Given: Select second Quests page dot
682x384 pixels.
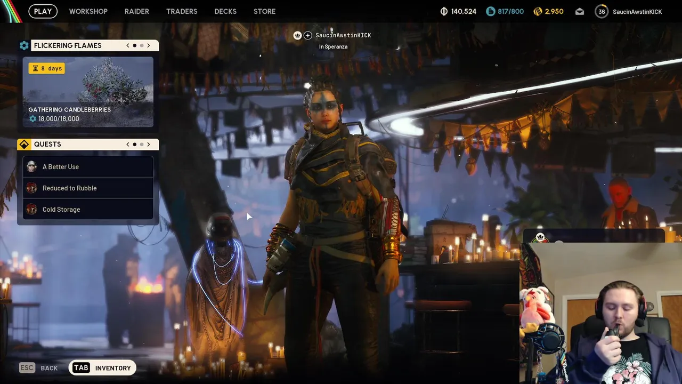Looking at the screenshot, I should click(142, 144).
